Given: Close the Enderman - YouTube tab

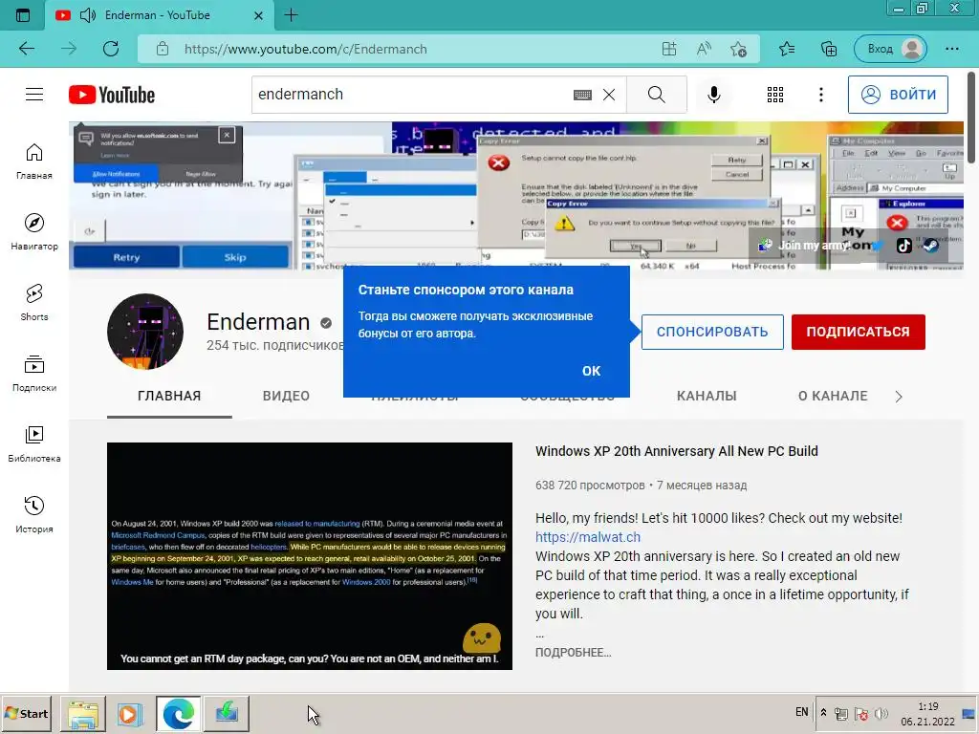Looking at the screenshot, I should coord(258,15).
